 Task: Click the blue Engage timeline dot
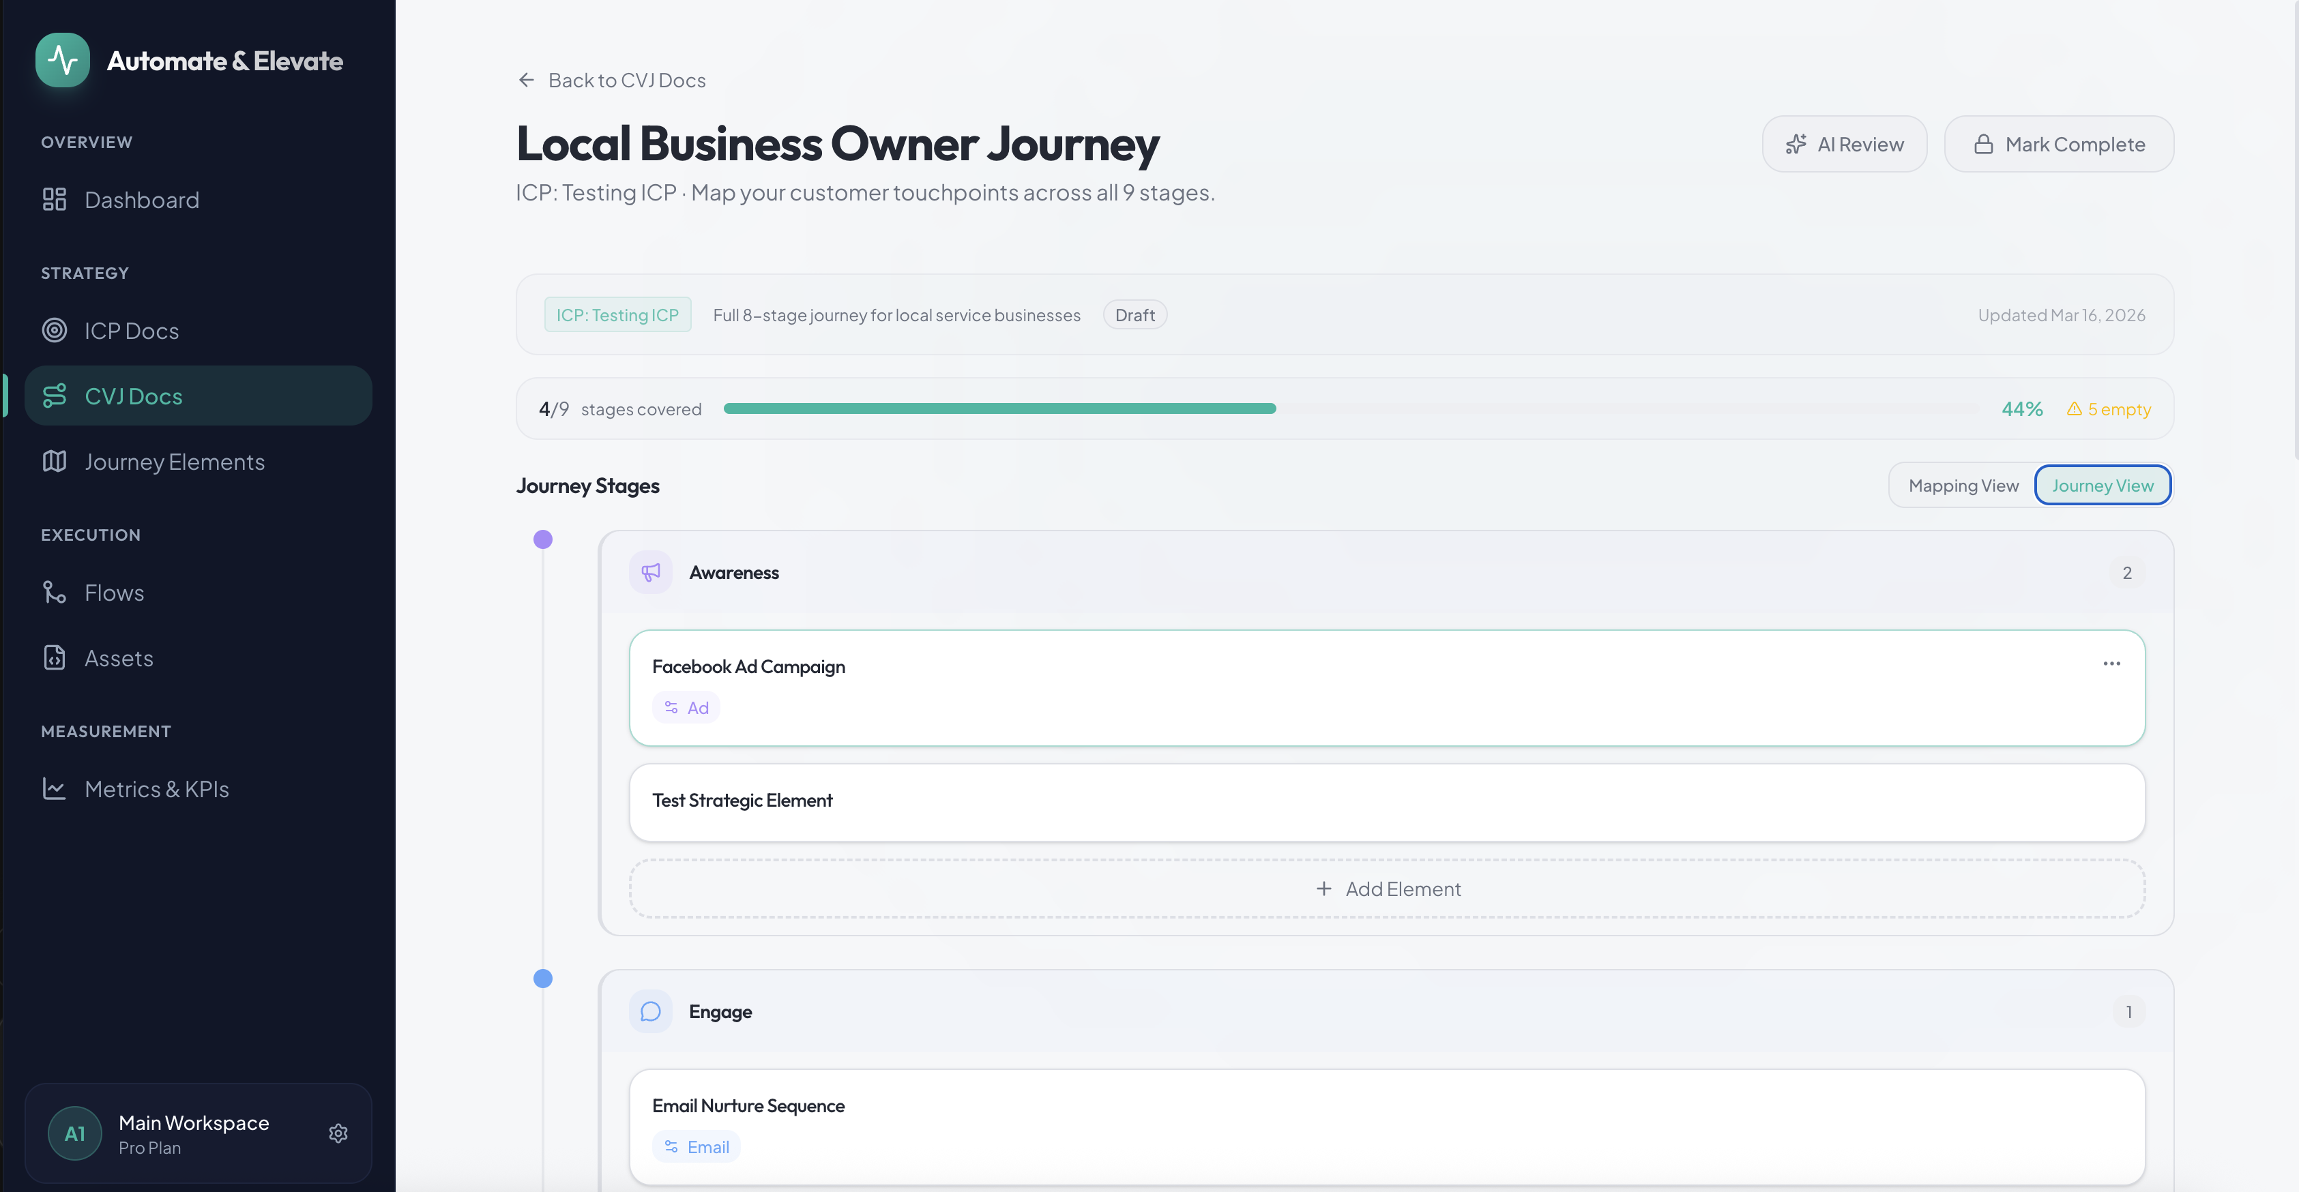(542, 979)
